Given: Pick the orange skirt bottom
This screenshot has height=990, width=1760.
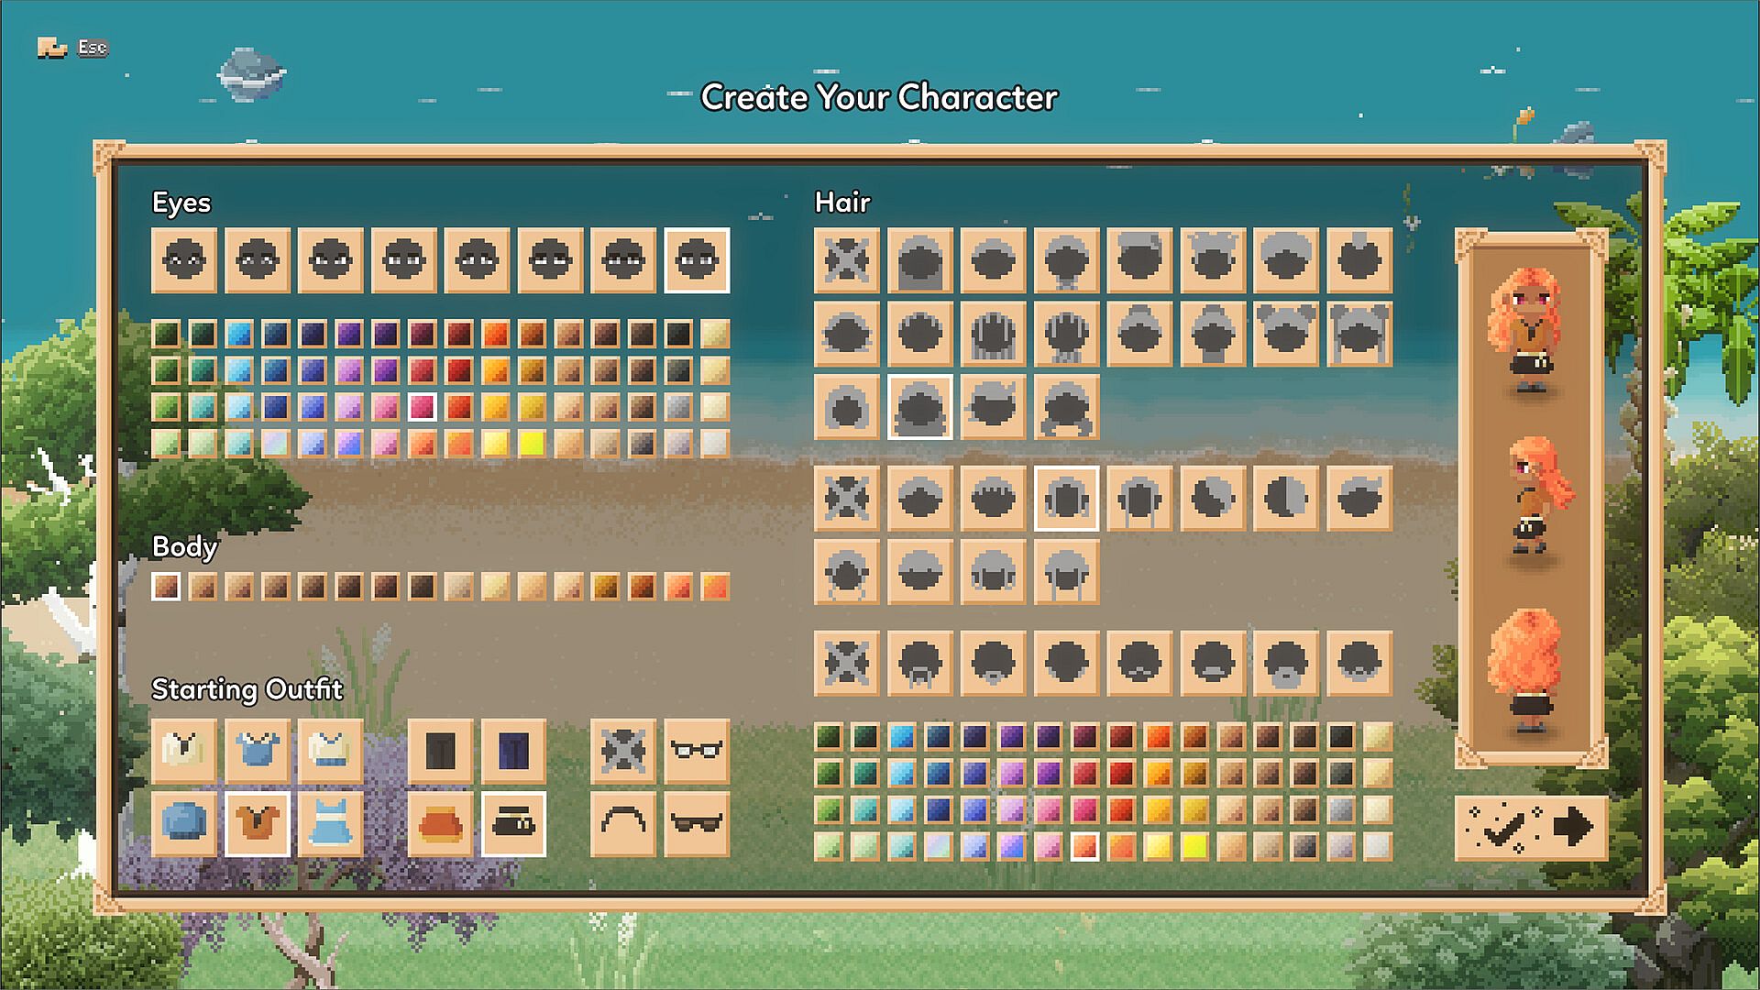Looking at the screenshot, I should click(440, 823).
